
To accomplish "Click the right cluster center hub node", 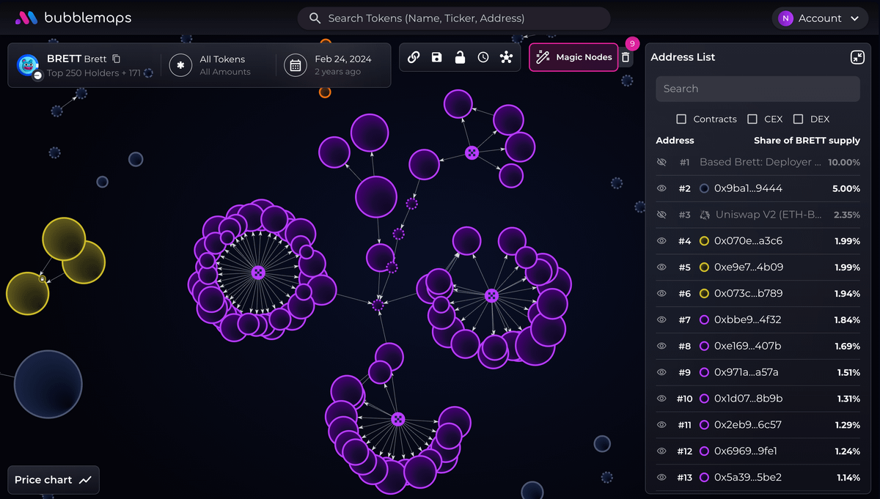I will click(492, 295).
